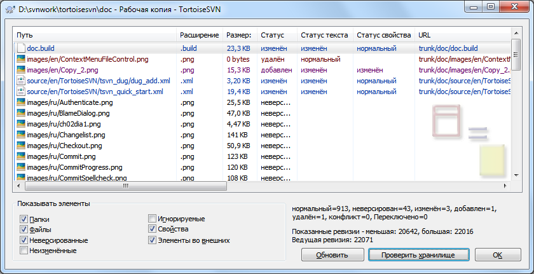Enable the Игнорируемые checkbox
534x274 pixels.
tap(152, 219)
